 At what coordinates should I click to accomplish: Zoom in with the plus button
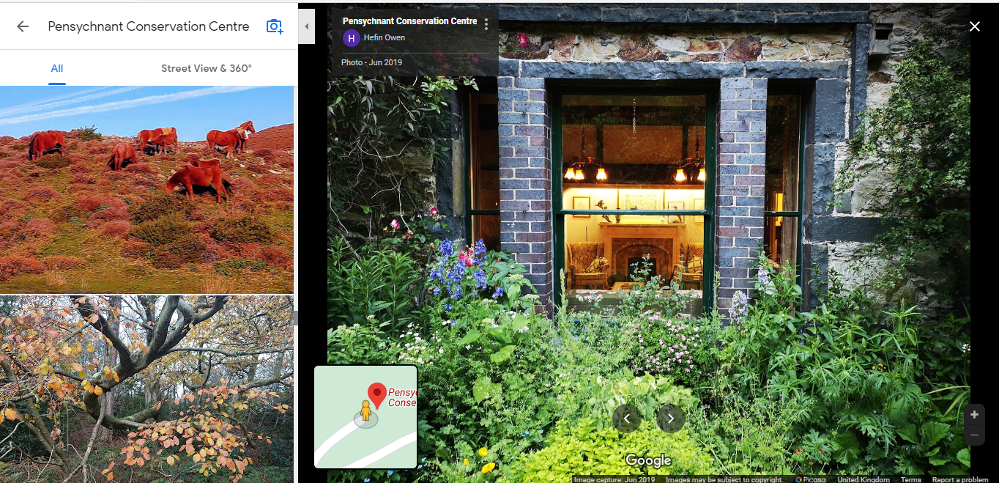pyautogui.click(x=974, y=415)
